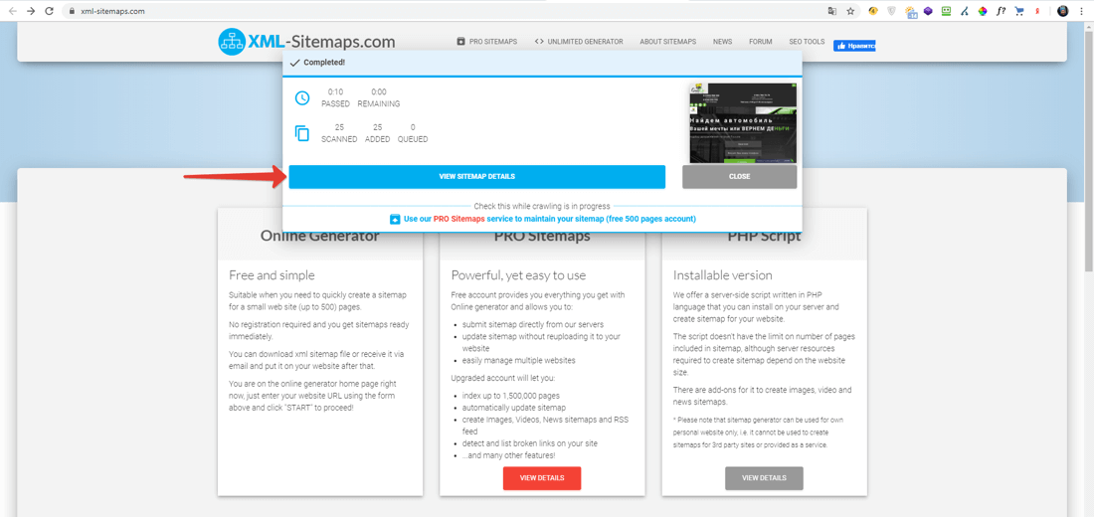Open Chrome three-dot menu
1094x517 pixels.
coord(1081,11)
